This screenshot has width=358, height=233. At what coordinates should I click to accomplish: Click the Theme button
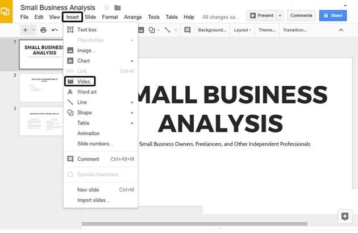[267, 30]
